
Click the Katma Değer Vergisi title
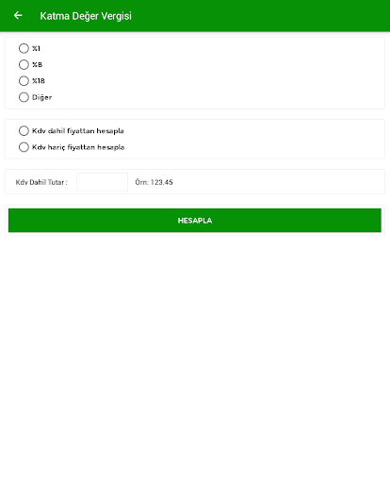coord(86,16)
